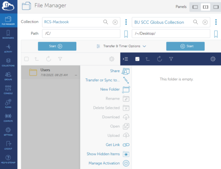This screenshot has height=169, width=221.
Task: Open view settings gear in the right panel
Action: click(x=213, y=59)
